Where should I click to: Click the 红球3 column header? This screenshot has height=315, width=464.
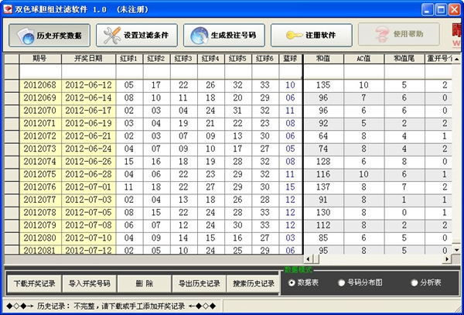coord(184,59)
